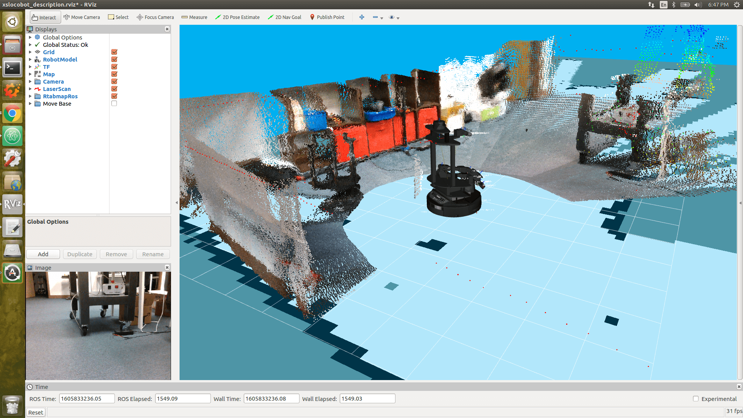Choose the Select tool
The height and width of the screenshot is (418, 743).
118,17
